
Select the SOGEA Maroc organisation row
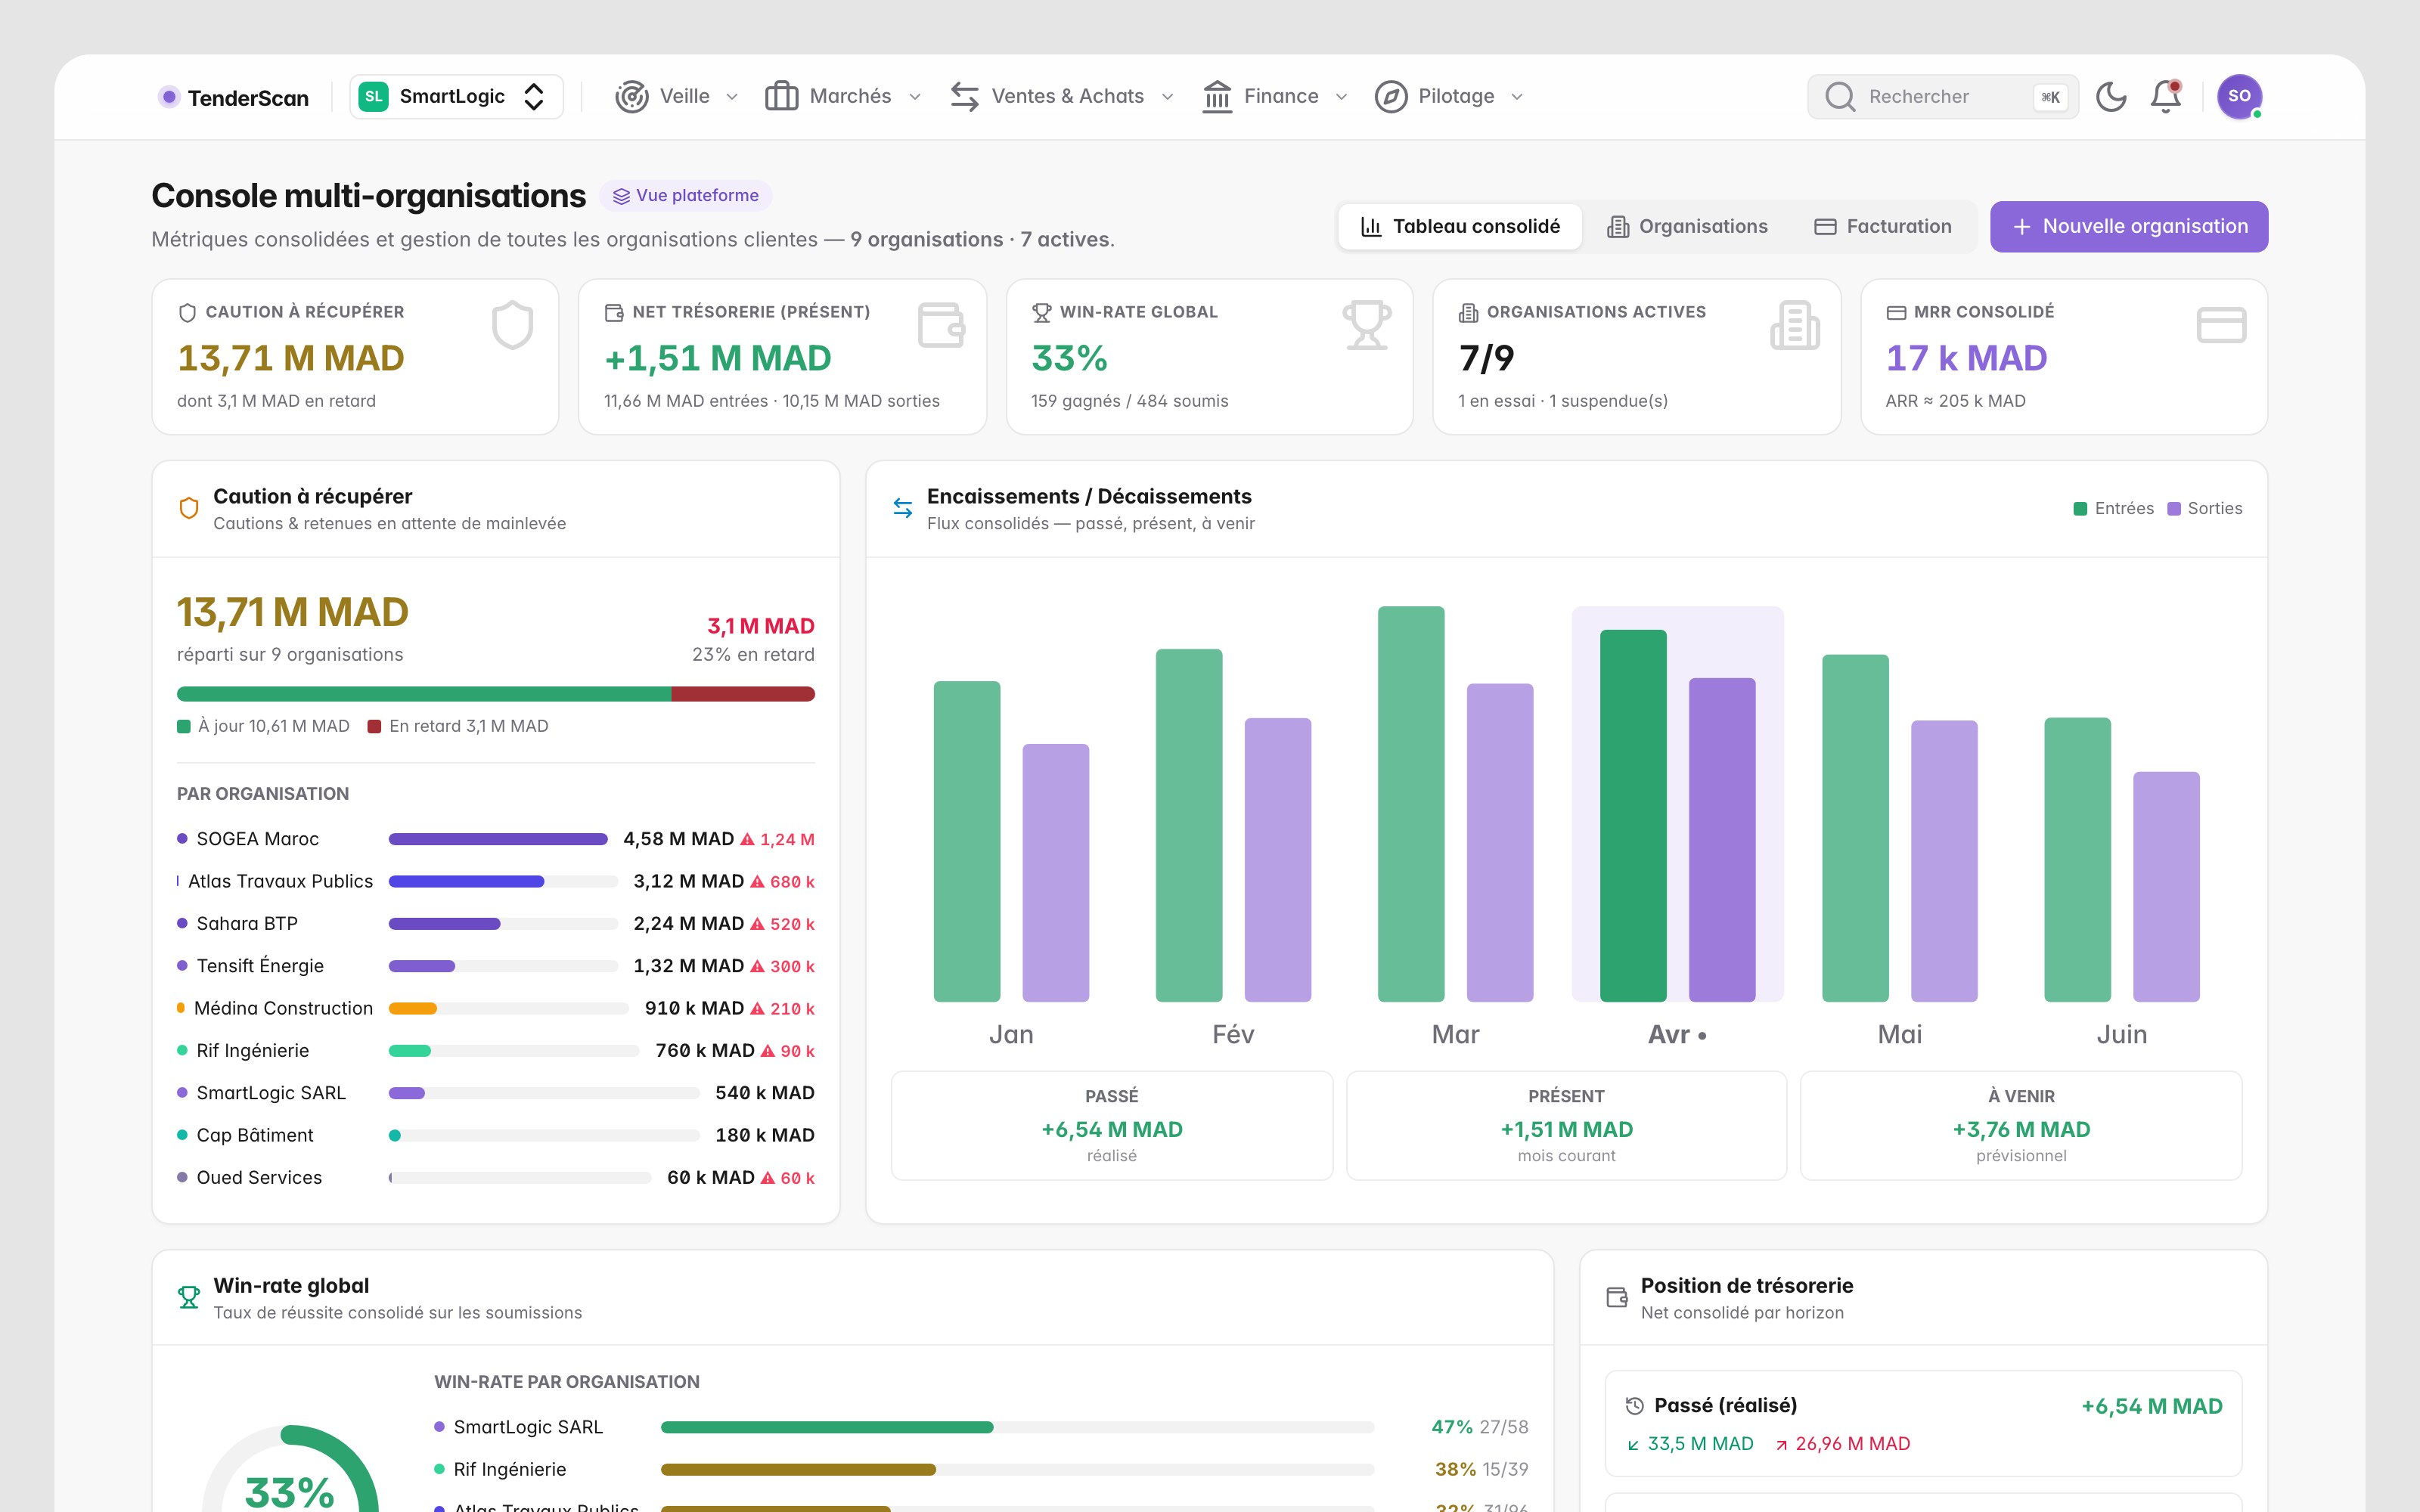click(x=496, y=839)
